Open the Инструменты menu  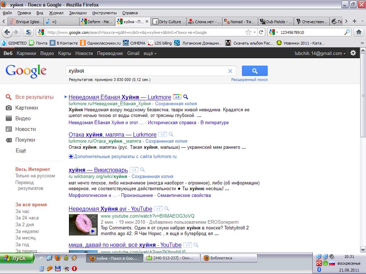[104, 13]
